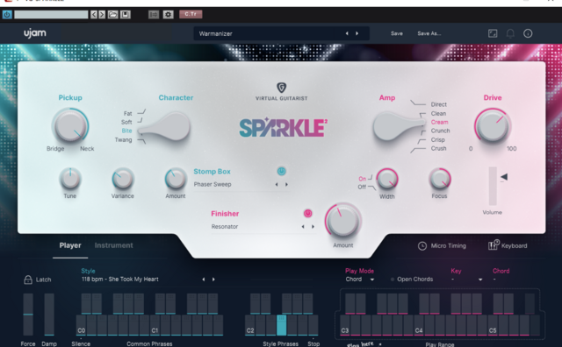Image resolution: width=562 pixels, height=347 pixels.
Task: Click the host plugin settings gear icon
Action: click(168, 14)
